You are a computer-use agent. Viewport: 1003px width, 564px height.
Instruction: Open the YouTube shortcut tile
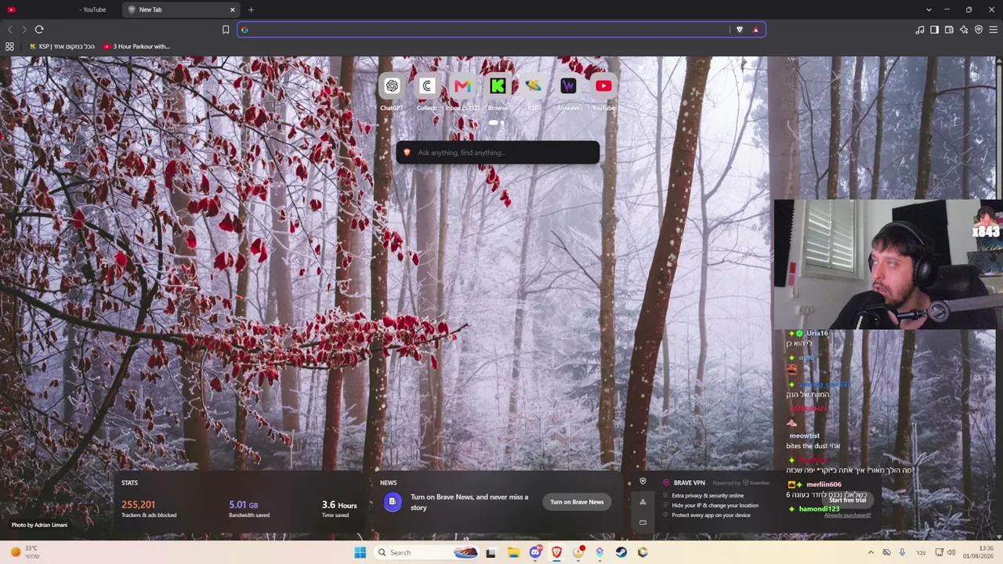(603, 86)
